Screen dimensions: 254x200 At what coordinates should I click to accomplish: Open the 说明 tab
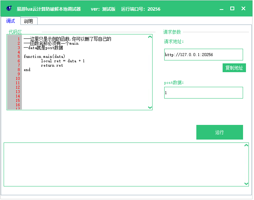coord(29,21)
